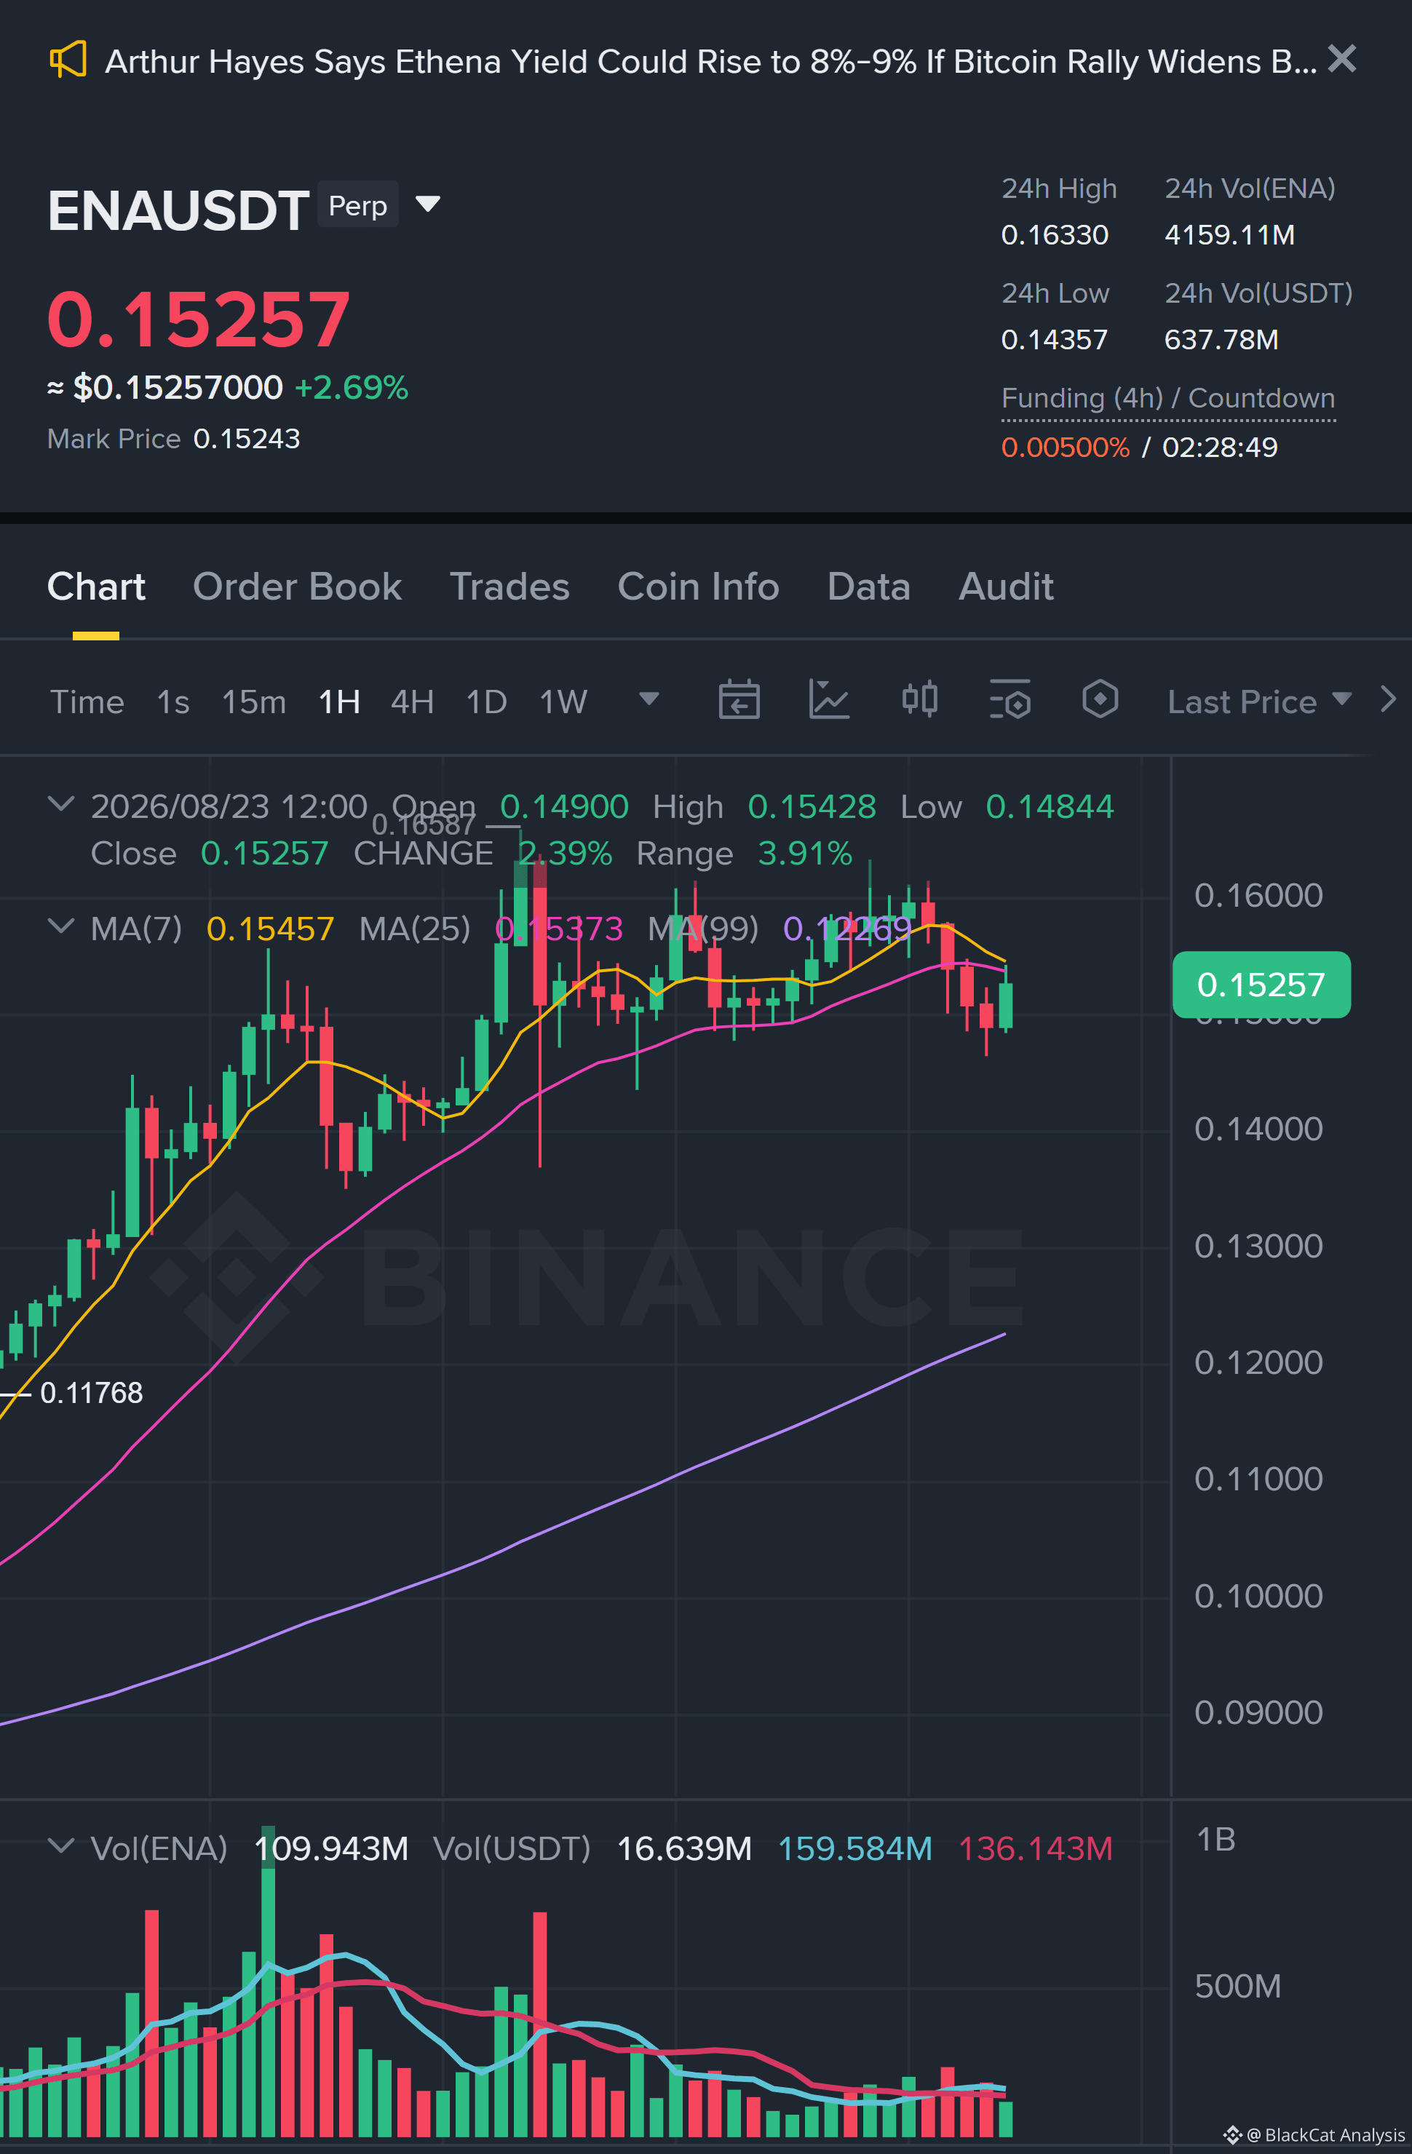1412x2154 pixels.
Task: Select the 1H interval
Action: (339, 702)
